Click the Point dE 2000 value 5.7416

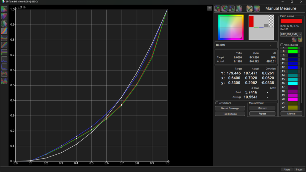coord(251,92)
